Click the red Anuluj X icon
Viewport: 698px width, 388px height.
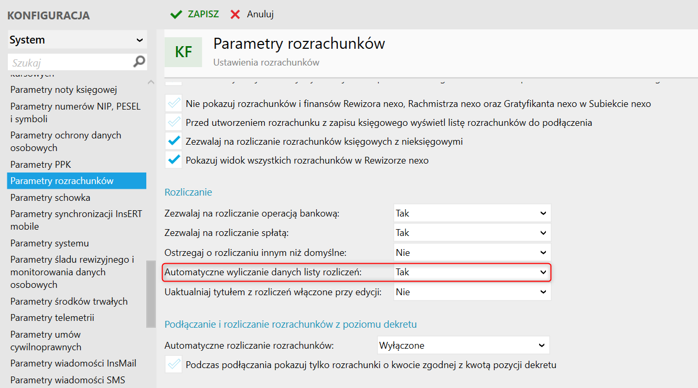pos(235,14)
